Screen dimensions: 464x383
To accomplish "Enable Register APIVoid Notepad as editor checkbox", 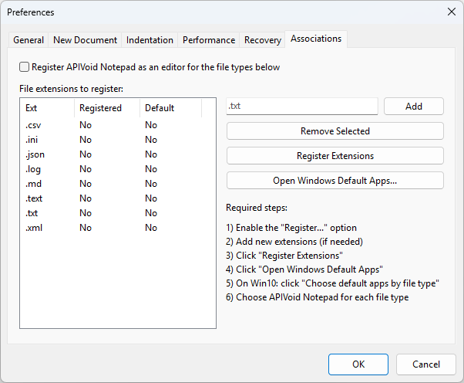I will pyautogui.click(x=24, y=67).
